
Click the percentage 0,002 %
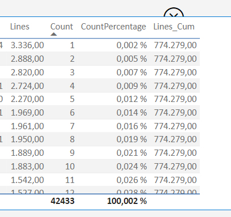(131, 45)
